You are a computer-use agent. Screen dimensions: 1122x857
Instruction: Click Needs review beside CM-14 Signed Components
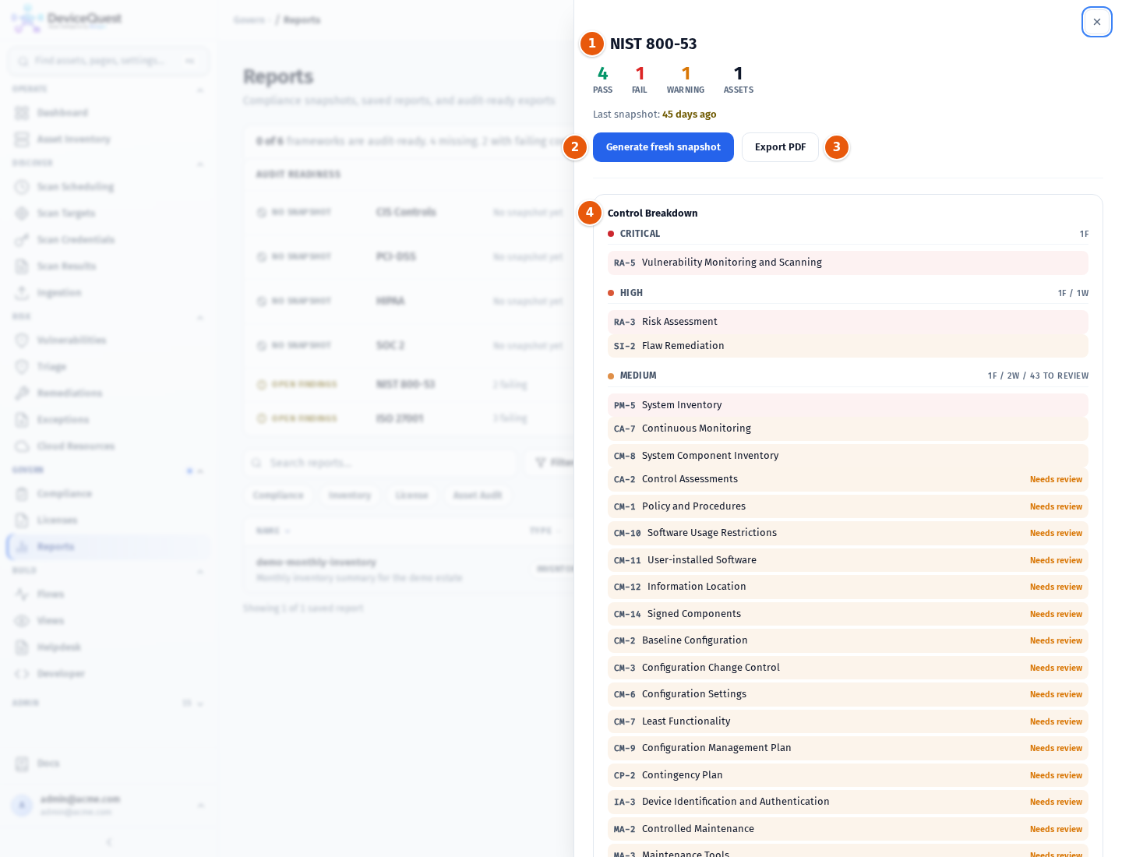pyautogui.click(x=1056, y=614)
